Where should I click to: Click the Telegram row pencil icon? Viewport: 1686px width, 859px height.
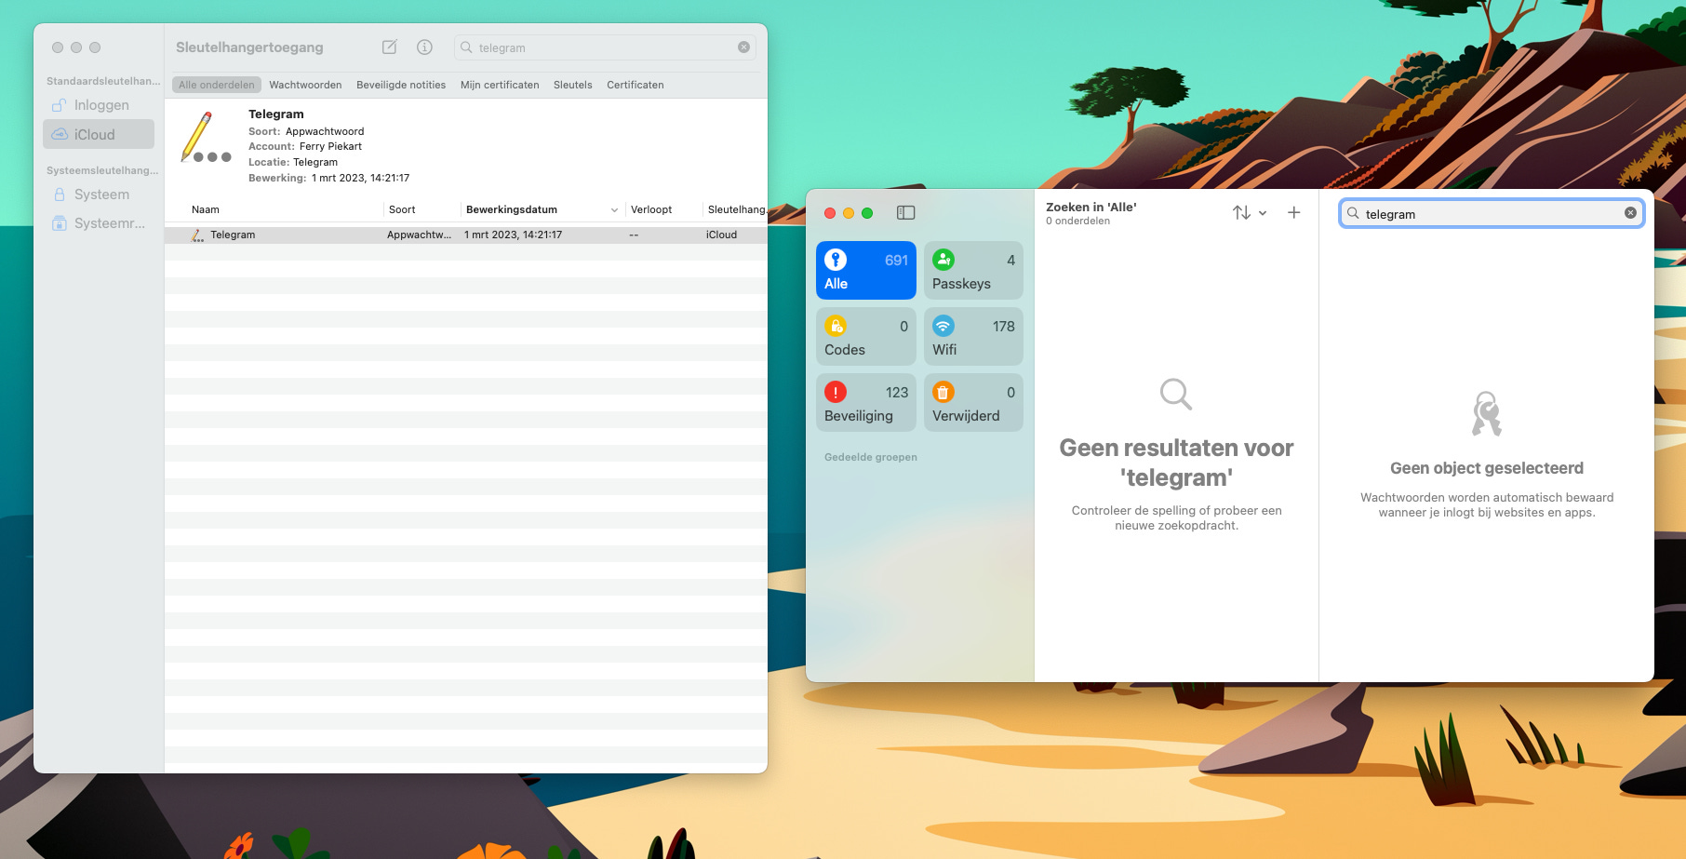(197, 235)
